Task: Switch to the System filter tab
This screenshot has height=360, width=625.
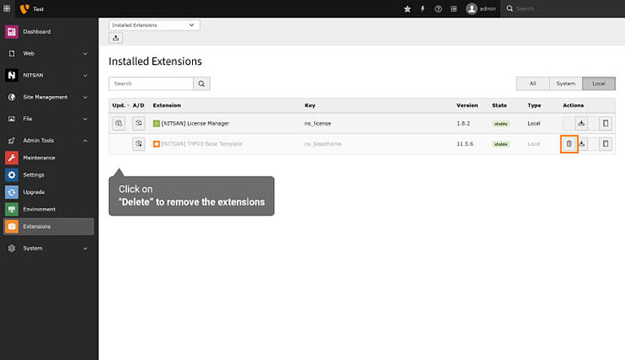Action: pos(566,83)
